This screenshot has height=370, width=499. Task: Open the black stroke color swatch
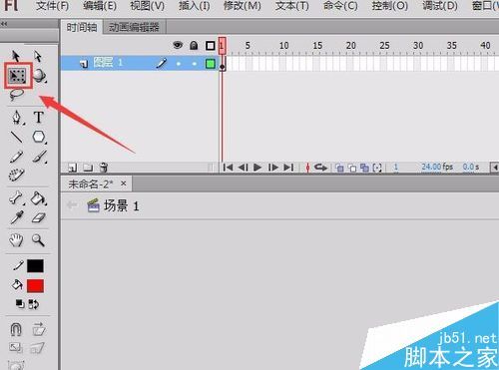coord(35,266)
